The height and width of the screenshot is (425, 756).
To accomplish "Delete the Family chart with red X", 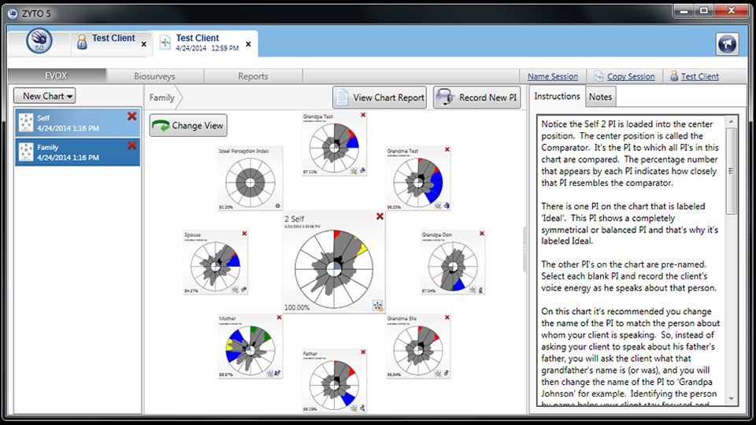I will 132,146.
